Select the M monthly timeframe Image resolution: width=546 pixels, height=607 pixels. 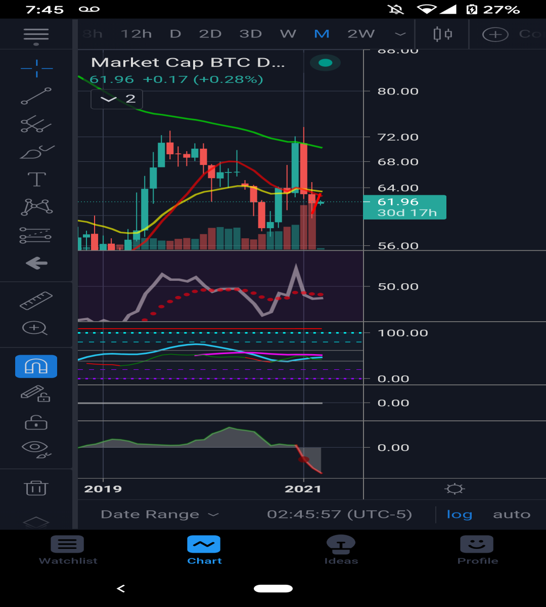click(x=322, y=34)
